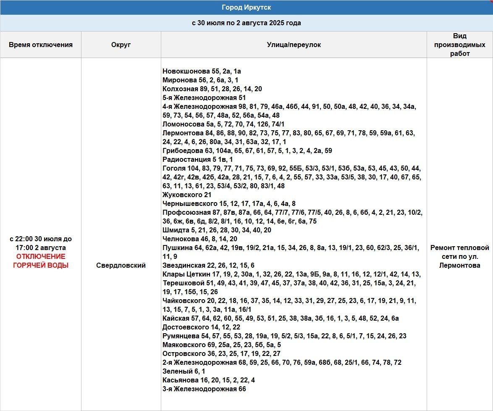Click the 'Терешковой 51, 49, 43...' line
This screenshot has width=493, height=411.
pyautogui.click(x=289, y=287)
